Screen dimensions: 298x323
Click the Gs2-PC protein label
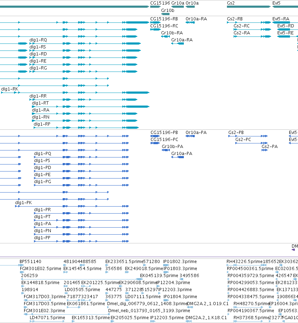coord(243,140)
